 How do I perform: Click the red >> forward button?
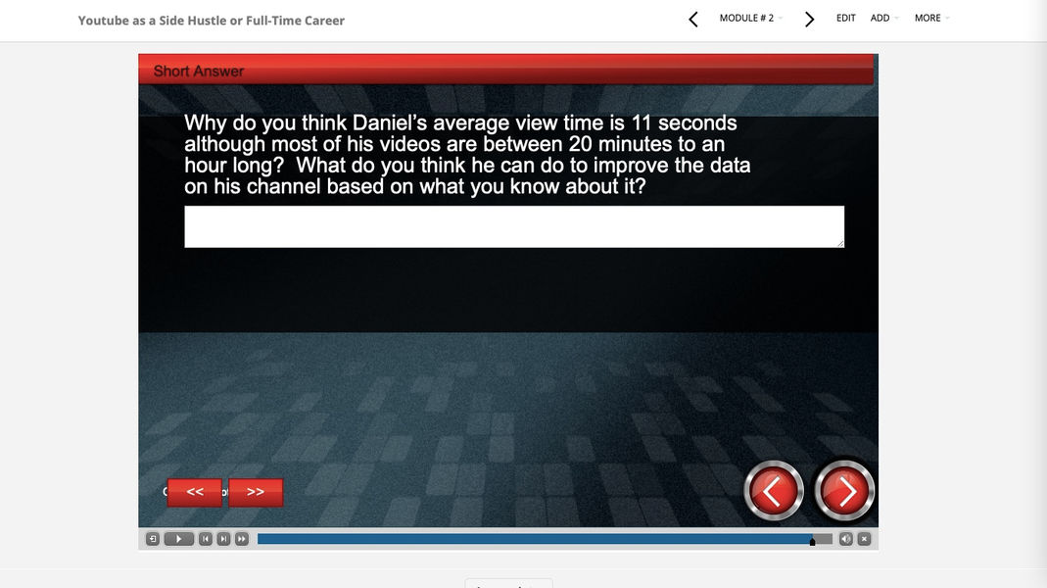click(x=256, y=492)
